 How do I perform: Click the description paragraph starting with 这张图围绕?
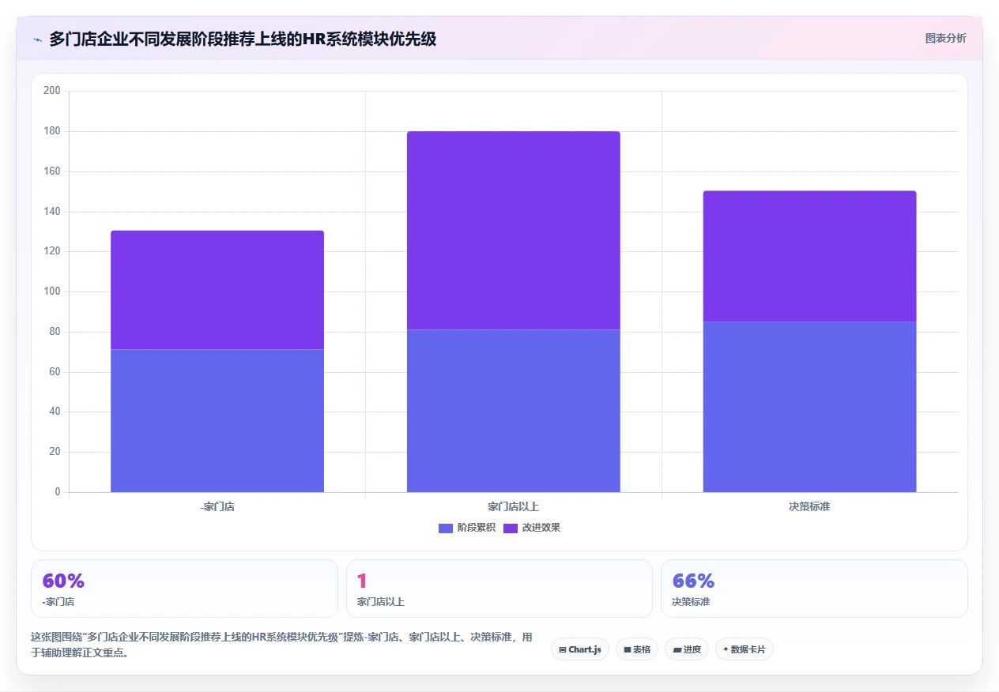pyautogui.click(x=281, y=645)
